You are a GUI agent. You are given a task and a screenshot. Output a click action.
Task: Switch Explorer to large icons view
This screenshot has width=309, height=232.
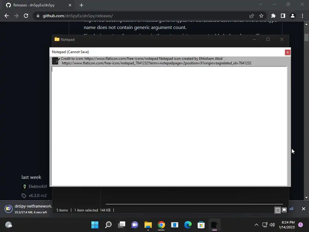tap(284, 210)
